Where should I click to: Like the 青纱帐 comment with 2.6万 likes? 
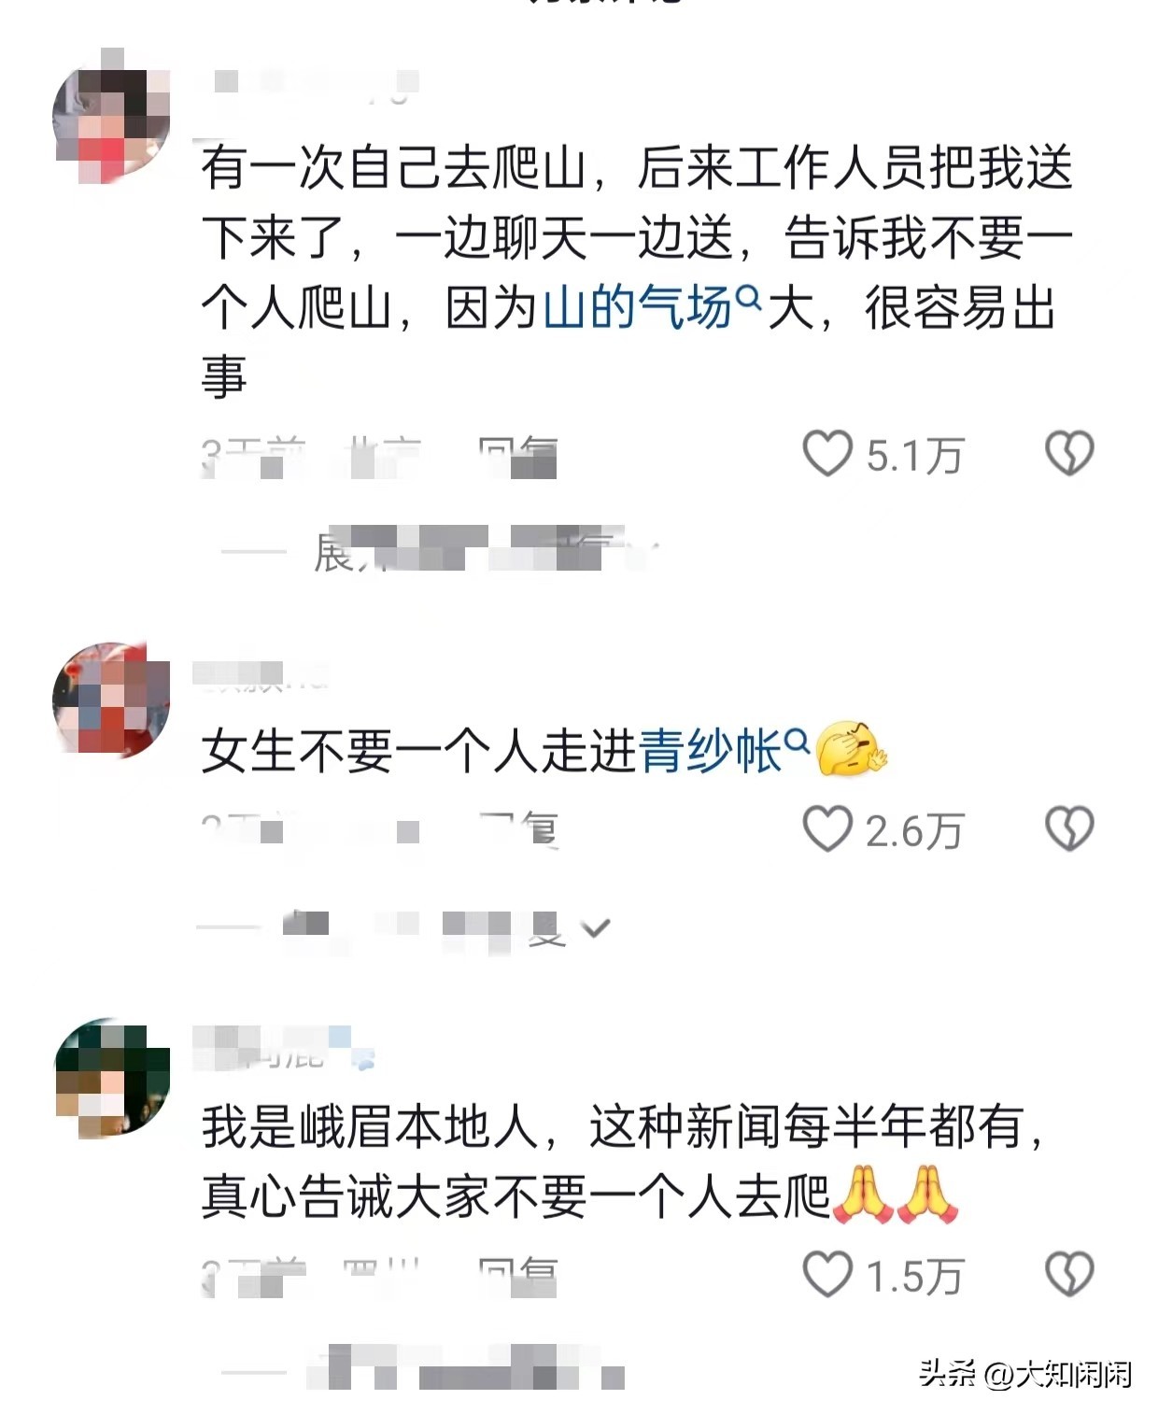tap(827, 829)
